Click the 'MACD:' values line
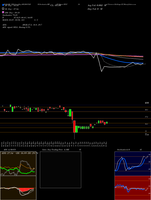 pos(20,20)
